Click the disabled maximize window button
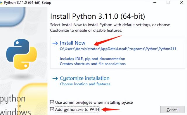The image size is (187, 115). pyautogui.click(x=168, y=2)
